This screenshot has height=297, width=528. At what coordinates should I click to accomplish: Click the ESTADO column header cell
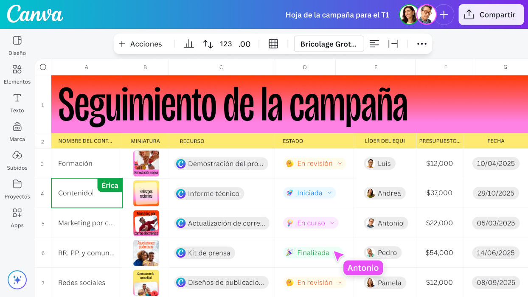pyautogui.click(x=315, y=141)
